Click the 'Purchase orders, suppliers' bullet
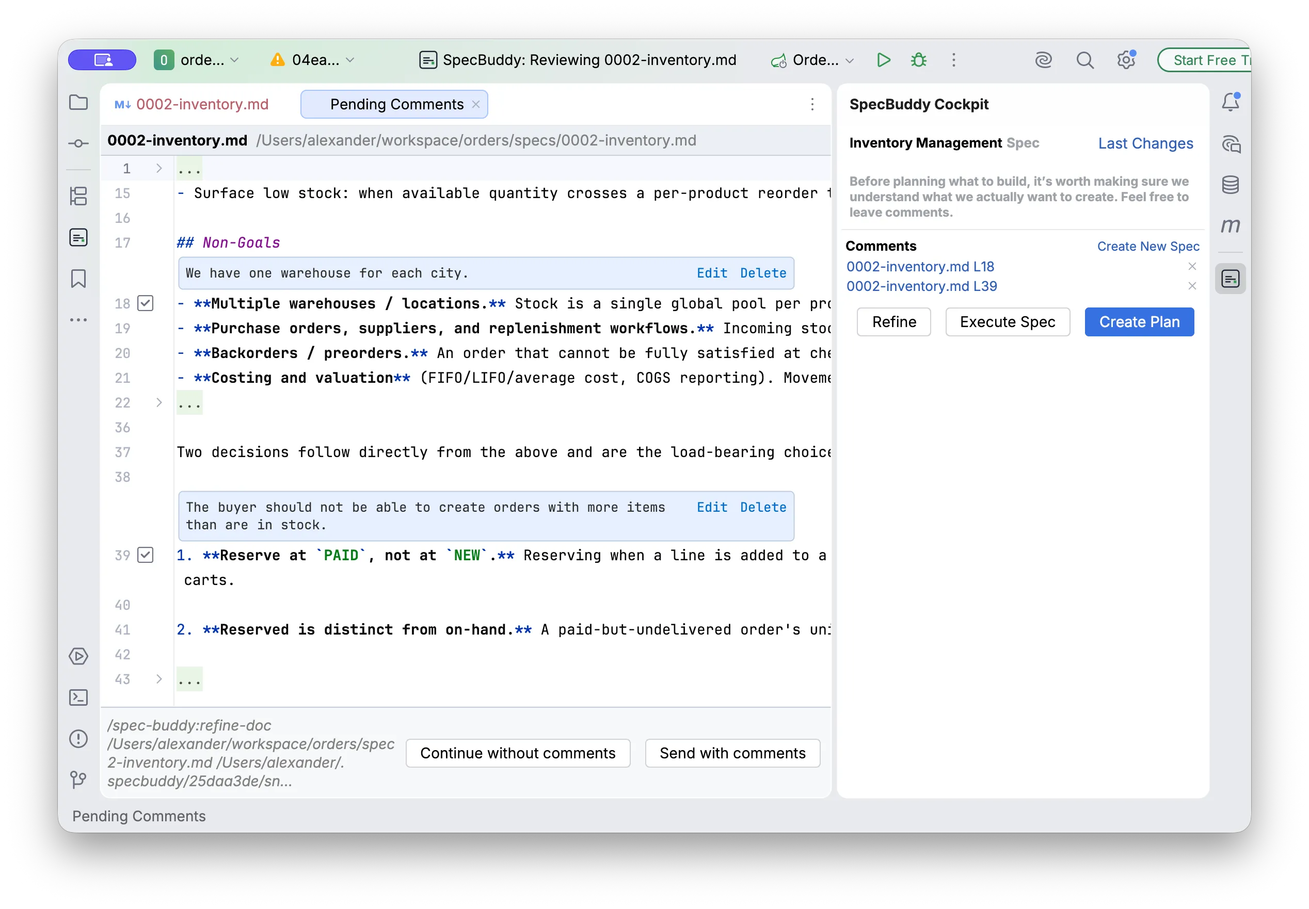The image size is (1309, 909). (x=503, y=328)
